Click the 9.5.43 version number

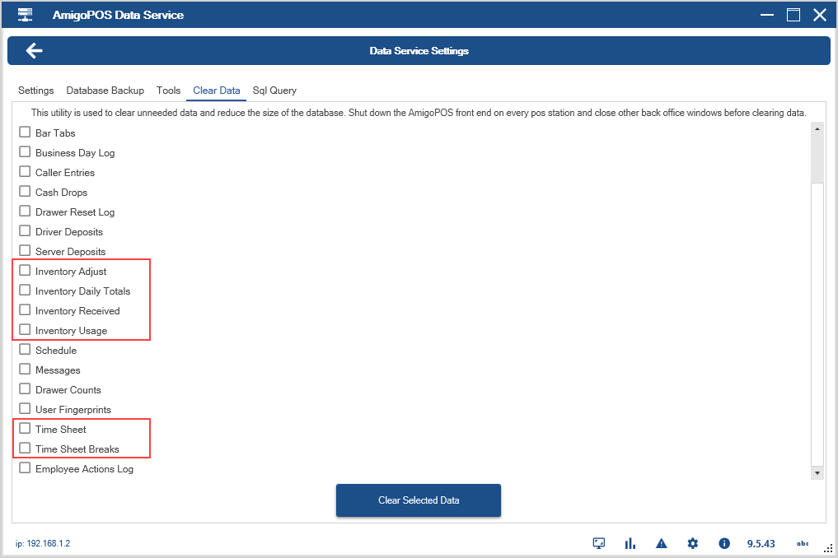[761, 544]
